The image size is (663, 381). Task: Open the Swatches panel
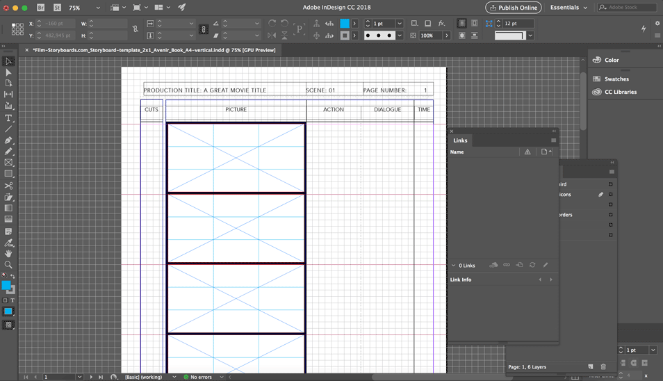click(x=616, y=79)
